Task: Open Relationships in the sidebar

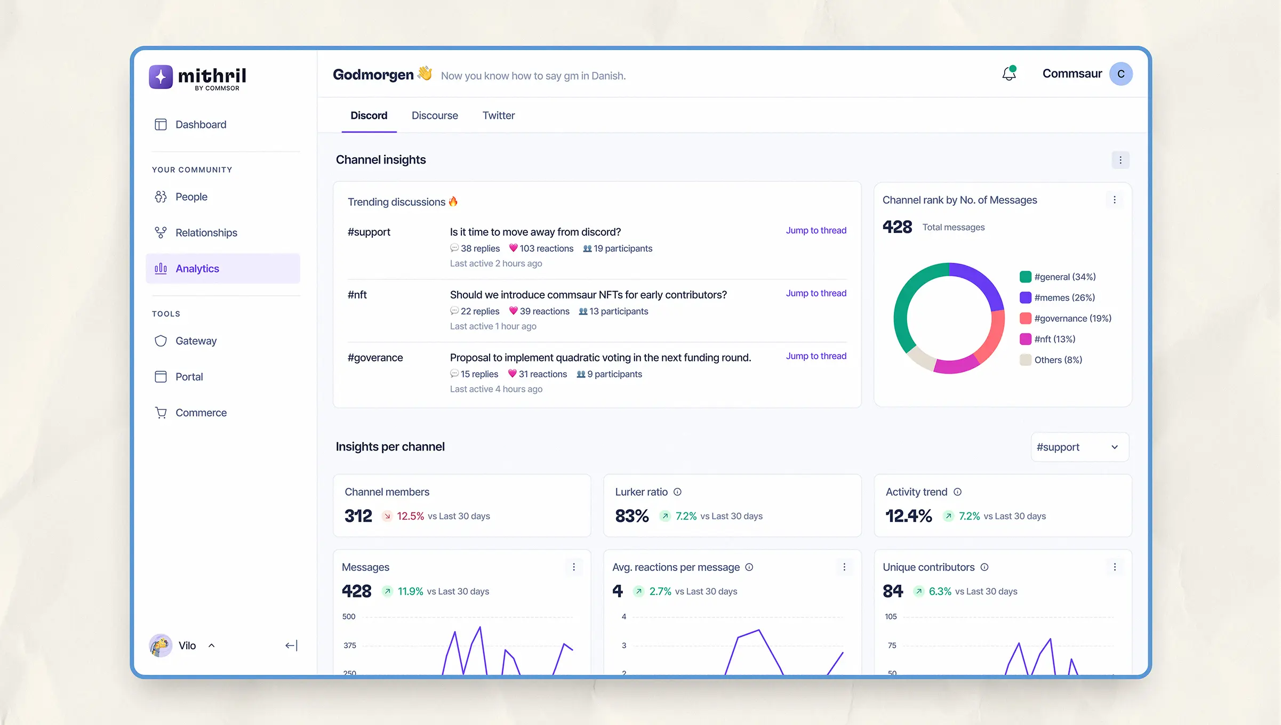Action: [223, 232]
